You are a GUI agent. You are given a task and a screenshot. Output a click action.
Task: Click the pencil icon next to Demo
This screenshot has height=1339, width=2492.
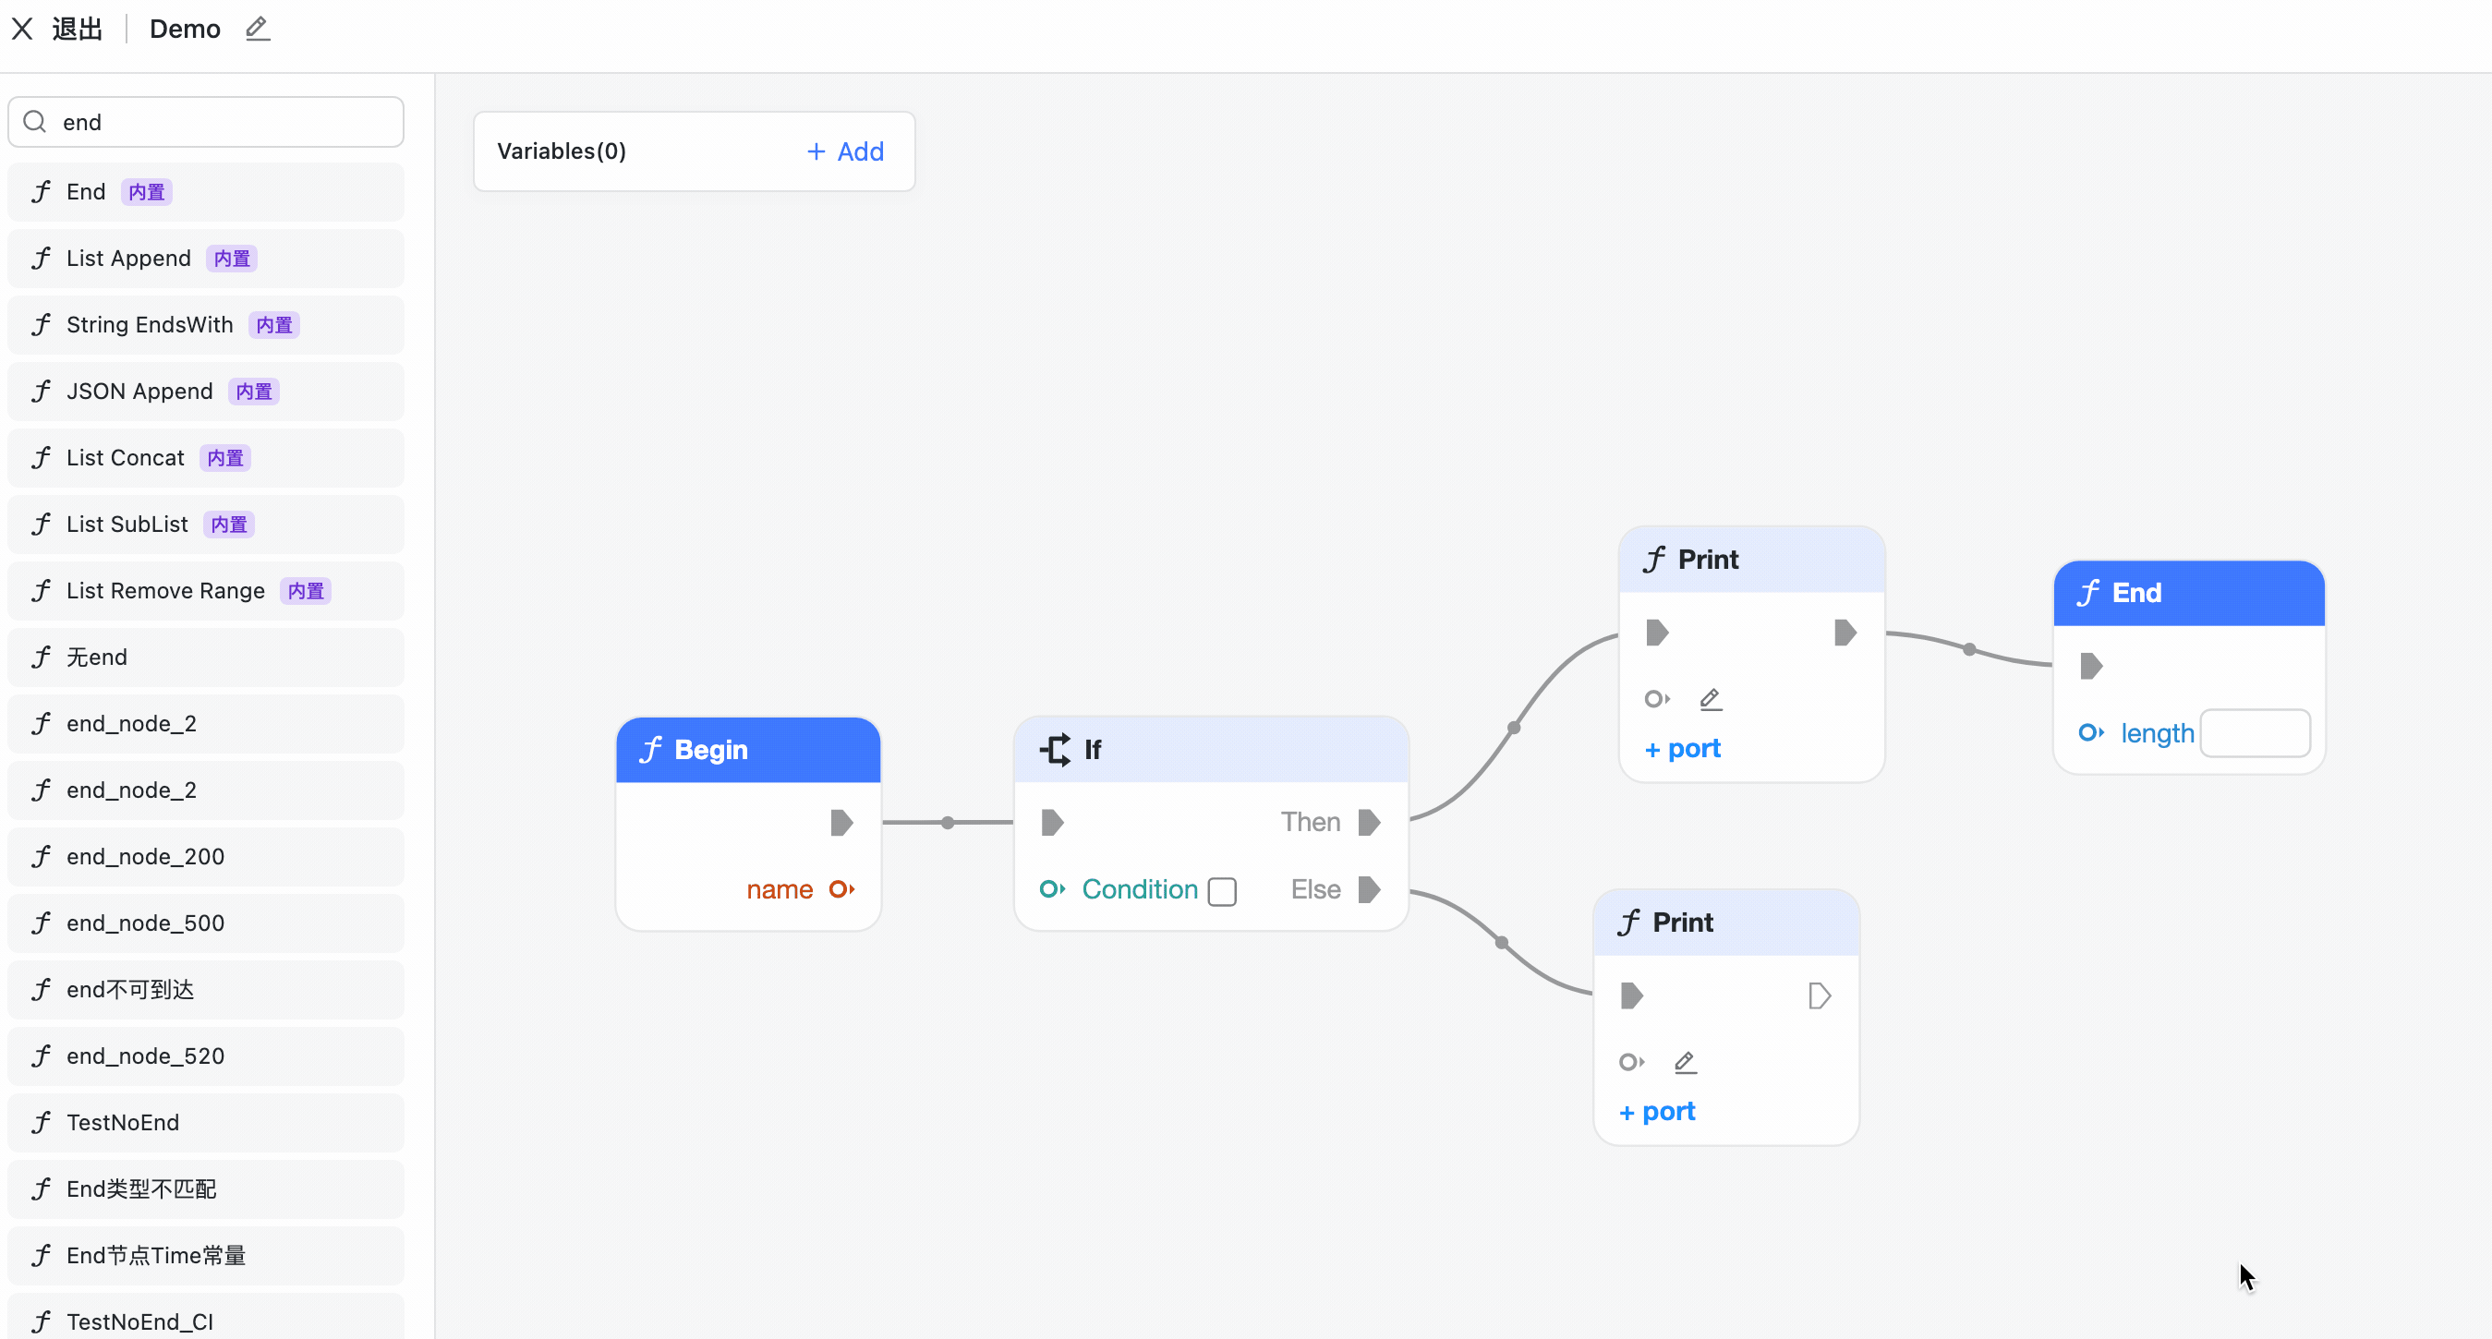258,29
